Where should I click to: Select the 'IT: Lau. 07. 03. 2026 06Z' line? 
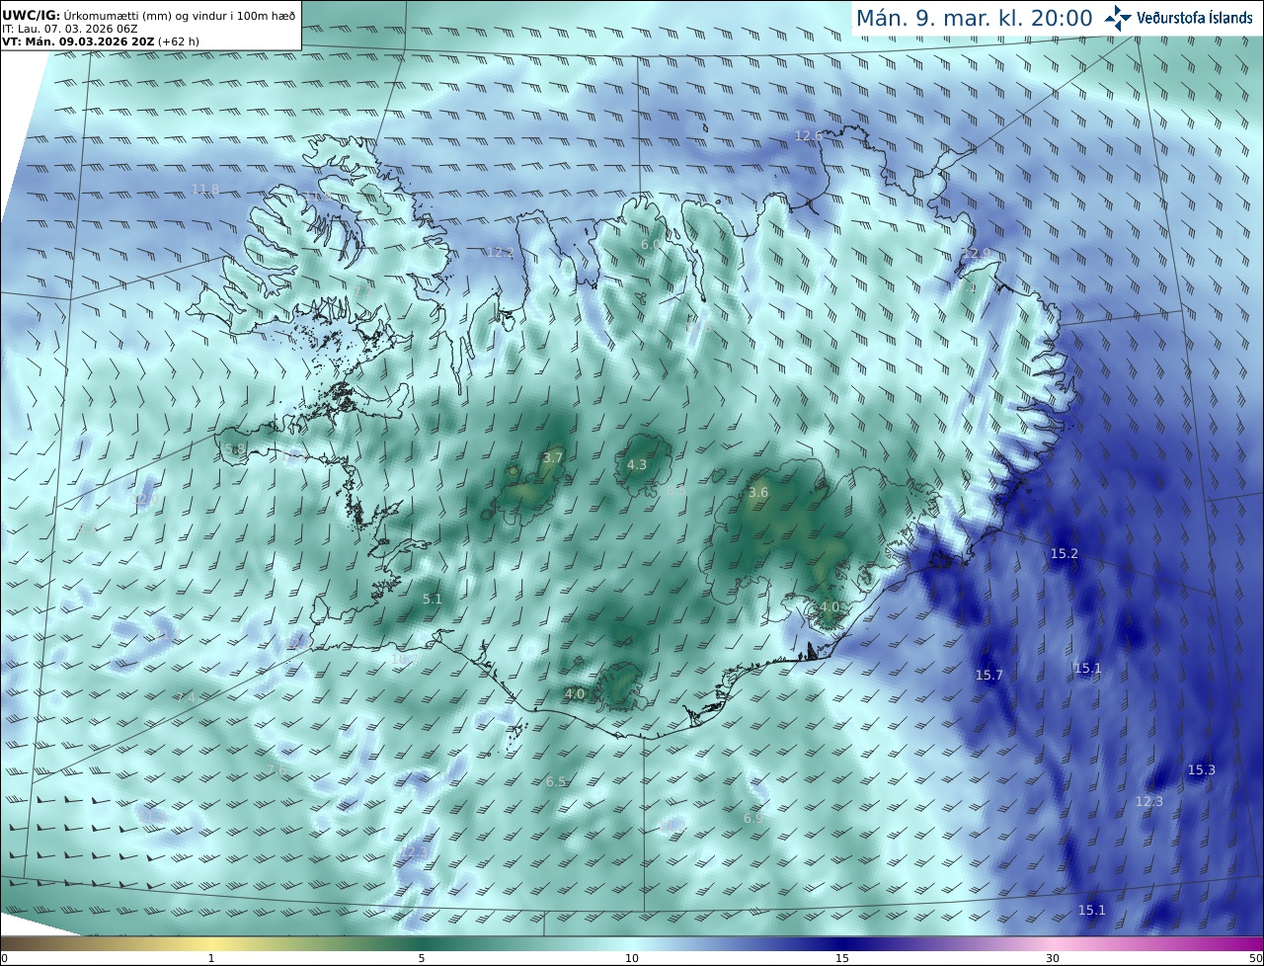(x=69, y=29)
